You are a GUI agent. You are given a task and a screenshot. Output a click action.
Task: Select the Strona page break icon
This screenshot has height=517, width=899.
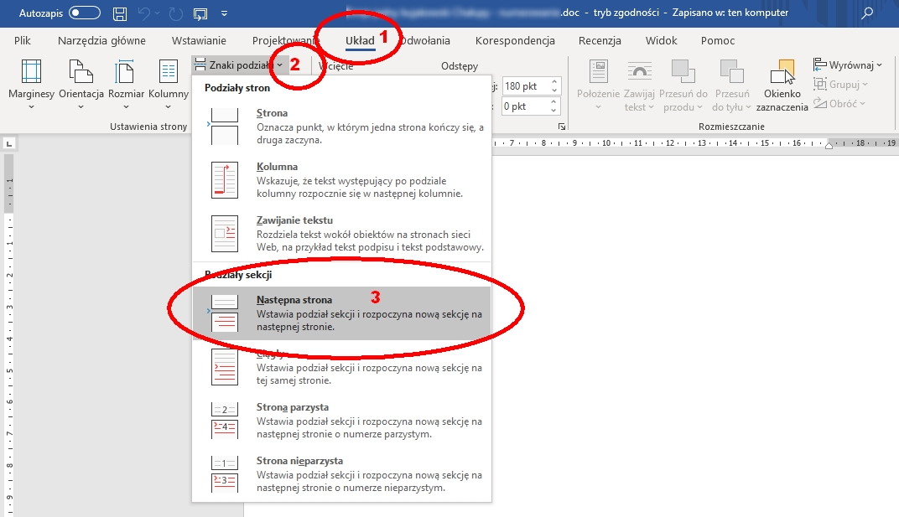(x=224, y=126)
